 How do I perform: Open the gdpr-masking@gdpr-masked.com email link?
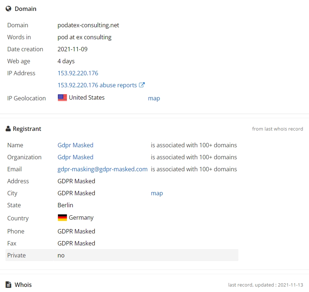click(x=103, y=169)
